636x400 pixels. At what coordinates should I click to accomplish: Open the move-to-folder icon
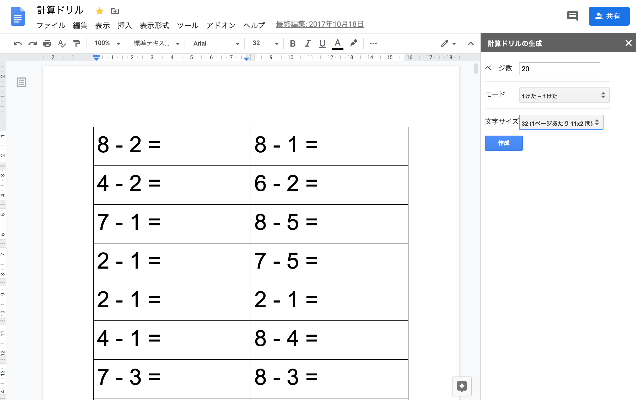(115, 11)
